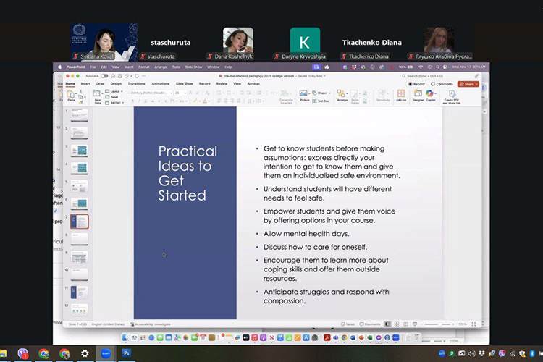Open the Slide Show menu in menu bar
The height and width of the screenshot is (362, 543).
pos(194,67)
